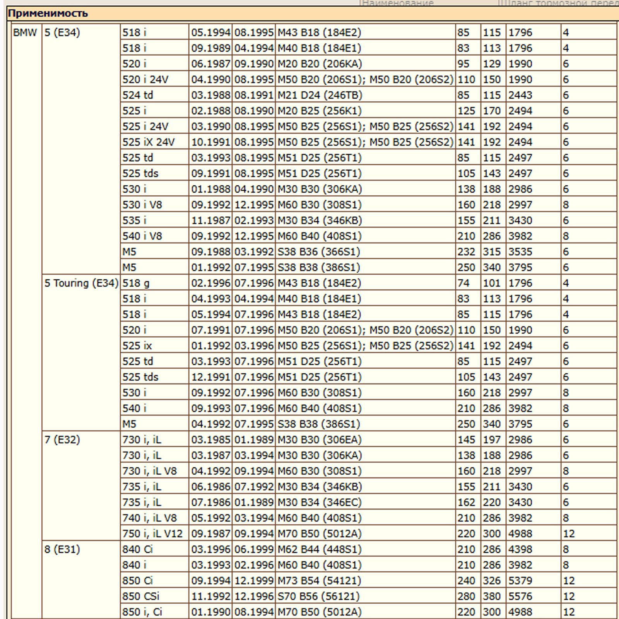Select the BMW make cell

point(25,32)
